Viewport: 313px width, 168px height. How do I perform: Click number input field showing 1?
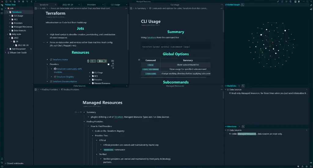(x=93, y=61)
